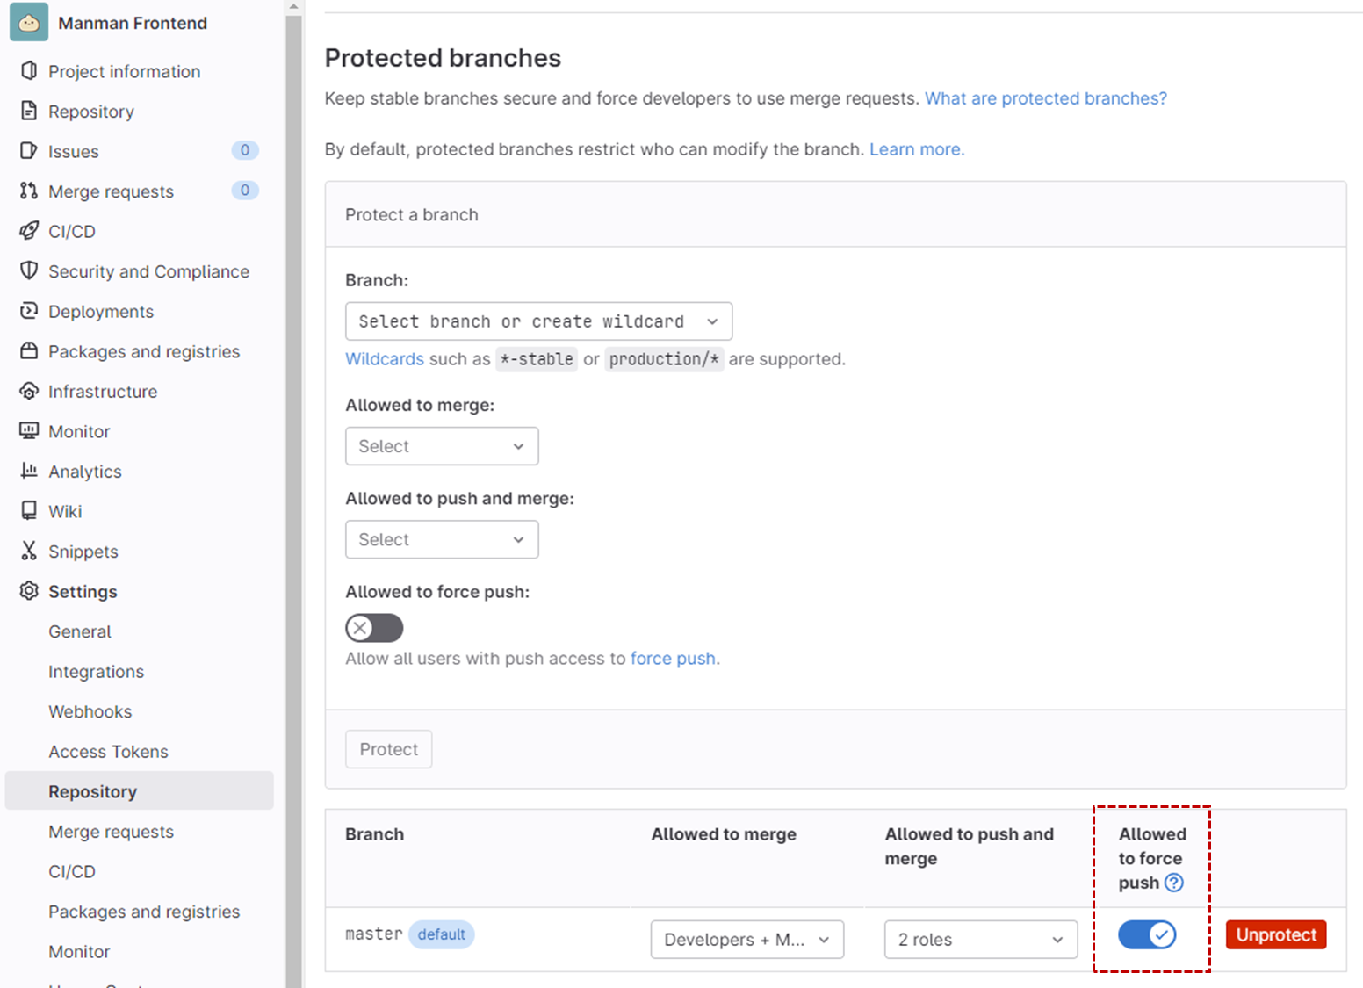Click the Manman Frontend project avatar
1363x988 pixels.
point(29,22)
